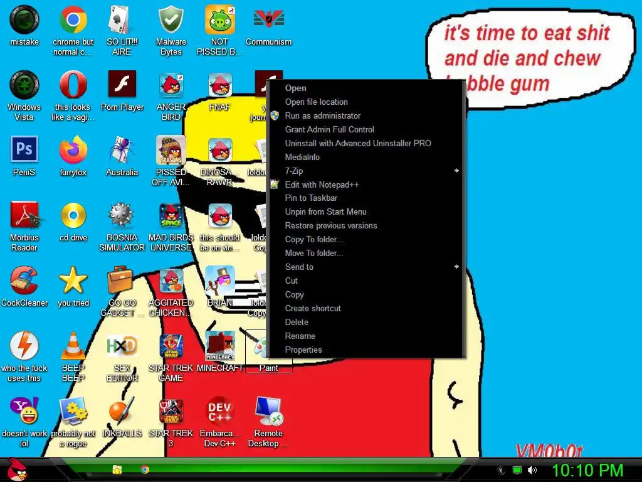Choose 'Run as administrator'
This screenshot has height=482, width=642.
366,115
